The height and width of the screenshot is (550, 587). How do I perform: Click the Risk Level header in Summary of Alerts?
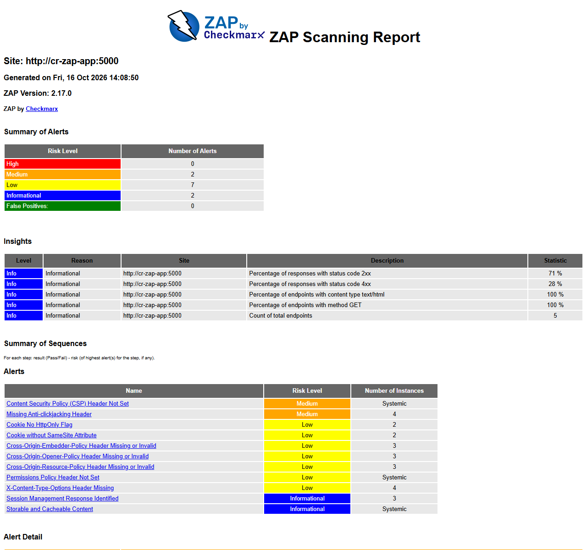tap(63, 151)
